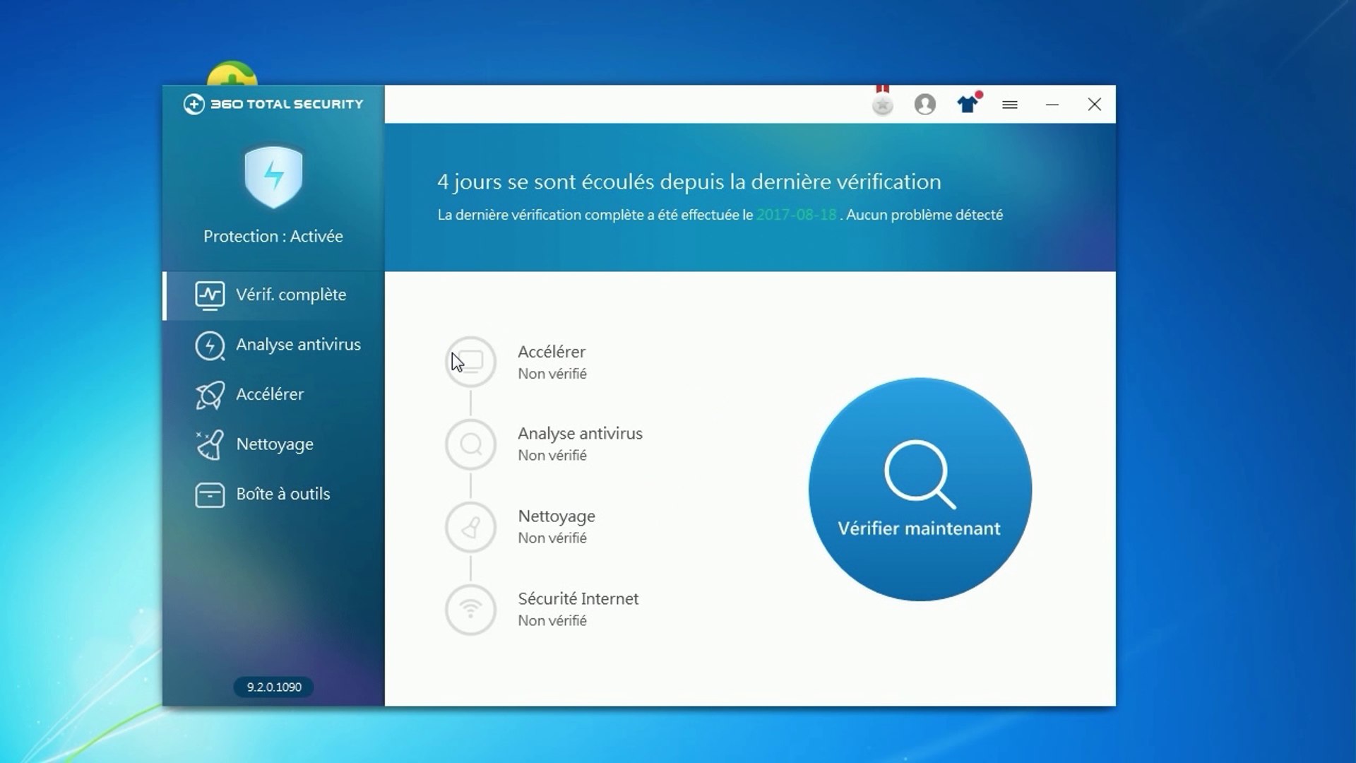Open the user account profile icon
Screen dimensions: 1356x763
(924, 105)
